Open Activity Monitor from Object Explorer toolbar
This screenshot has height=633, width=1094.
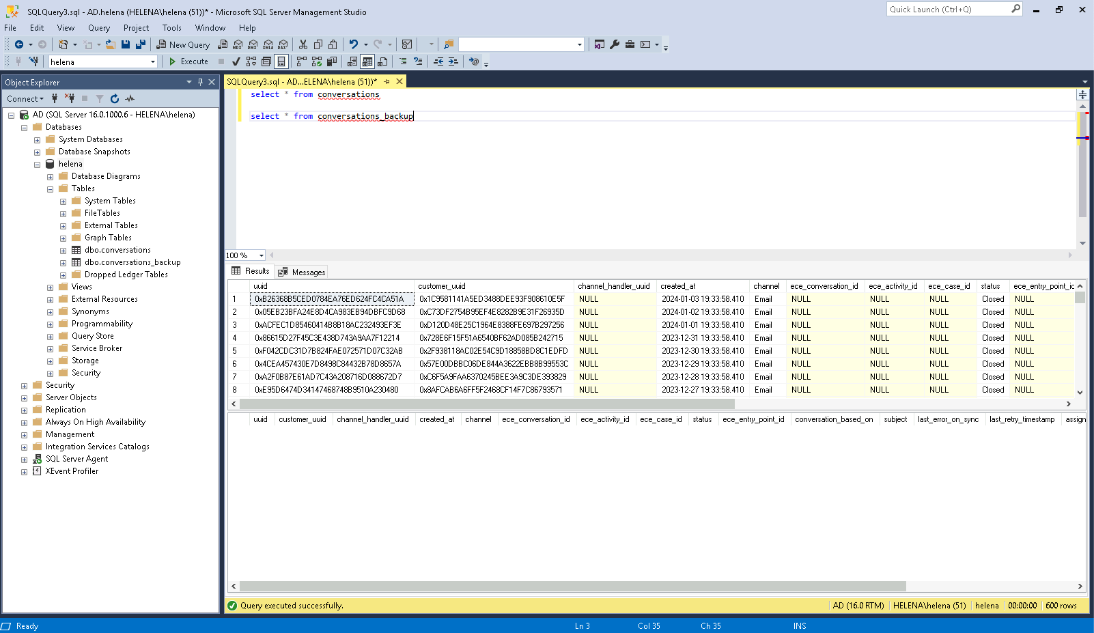pyautogui.click(x=130, y=99)
